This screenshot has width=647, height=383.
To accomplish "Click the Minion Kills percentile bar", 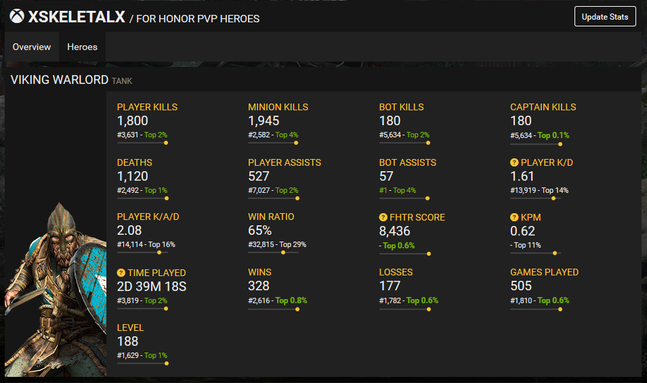I will tap(273, 143).
